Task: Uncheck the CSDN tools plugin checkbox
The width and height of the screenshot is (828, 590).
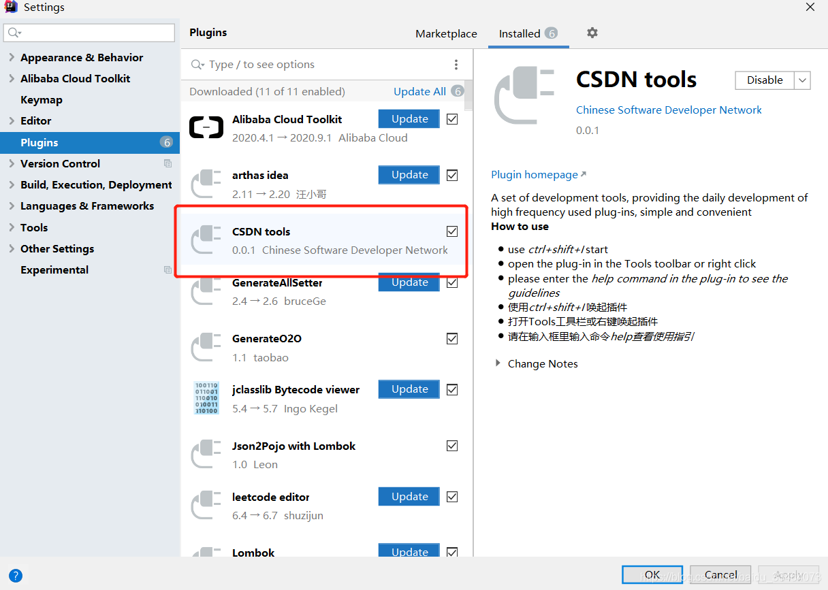Action: coord(452,231)
